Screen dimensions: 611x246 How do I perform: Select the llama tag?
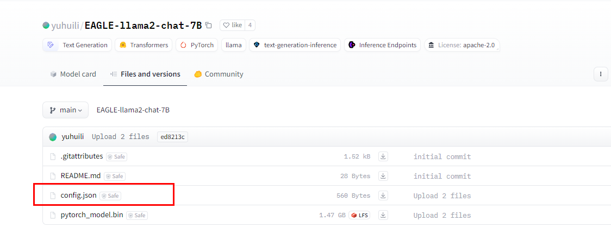(234, 45)
